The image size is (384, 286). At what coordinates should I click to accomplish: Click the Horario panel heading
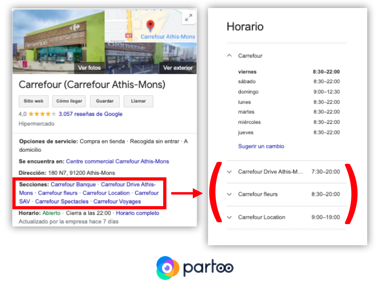coord(245,26)
